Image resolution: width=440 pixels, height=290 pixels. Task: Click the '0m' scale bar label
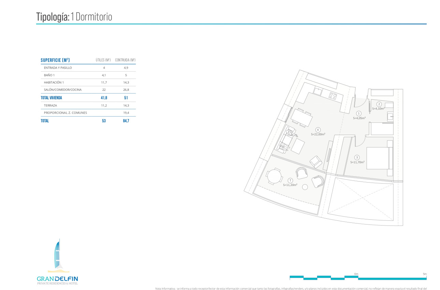pos(356,274)
